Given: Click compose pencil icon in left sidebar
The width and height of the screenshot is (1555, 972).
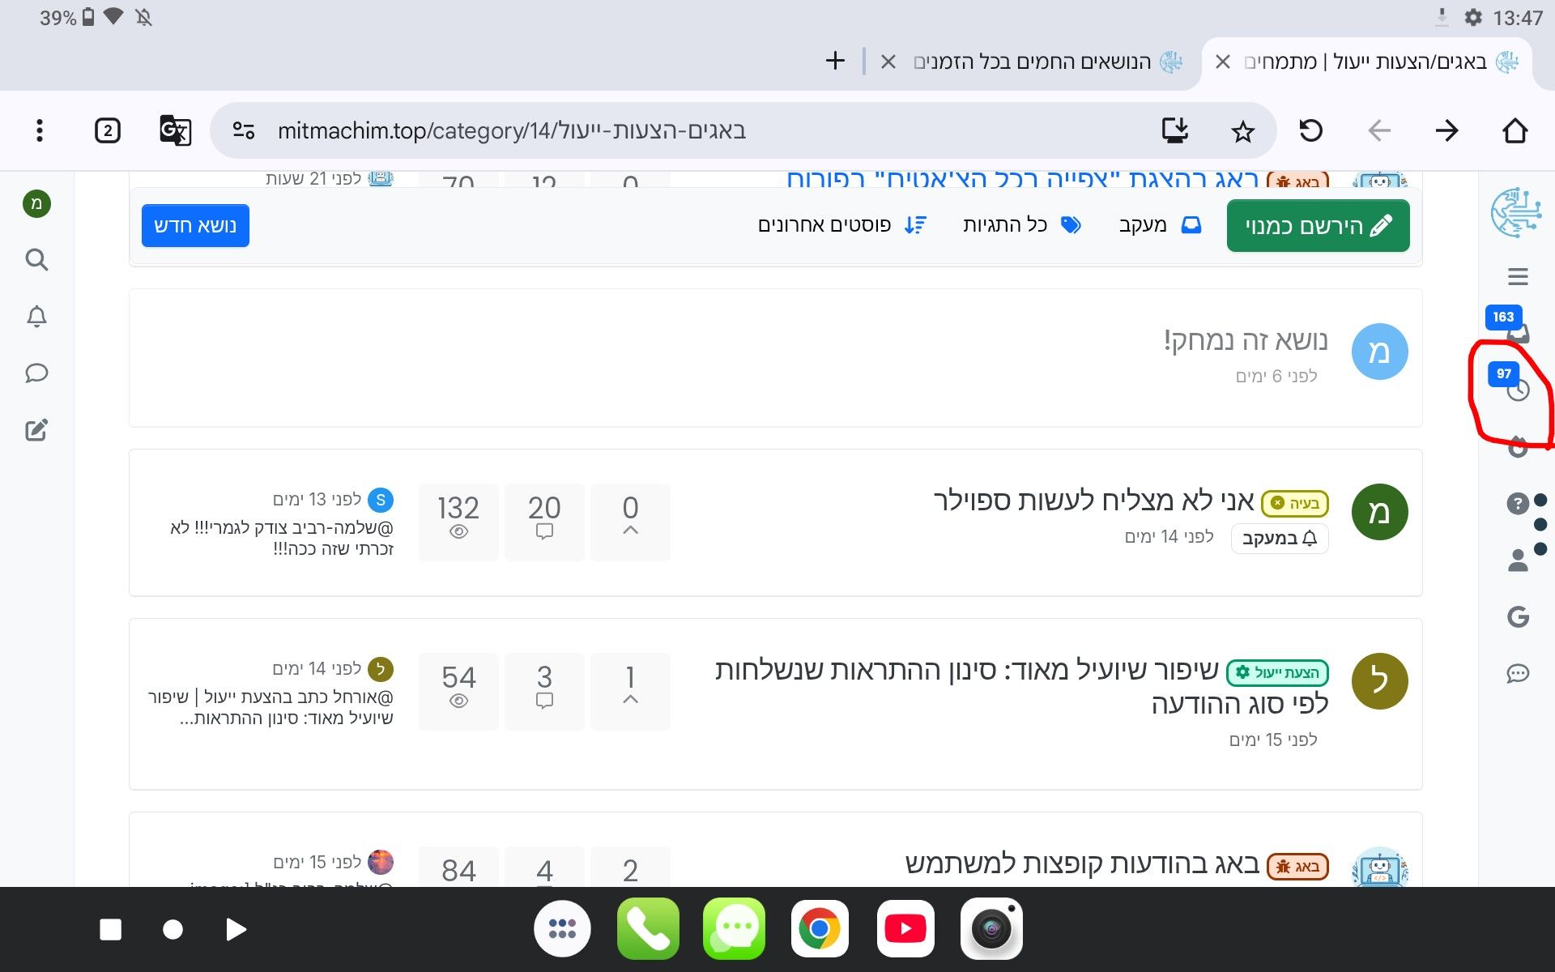Looking at the screenshot, I should (36, 430).
